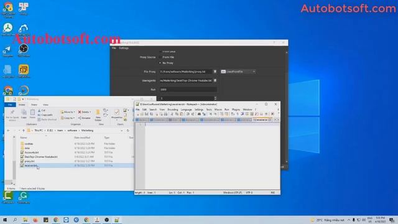Open File Explorer from the taskbar
The height and width of the screenshot is (224, 398).
(x=25, y=220)
